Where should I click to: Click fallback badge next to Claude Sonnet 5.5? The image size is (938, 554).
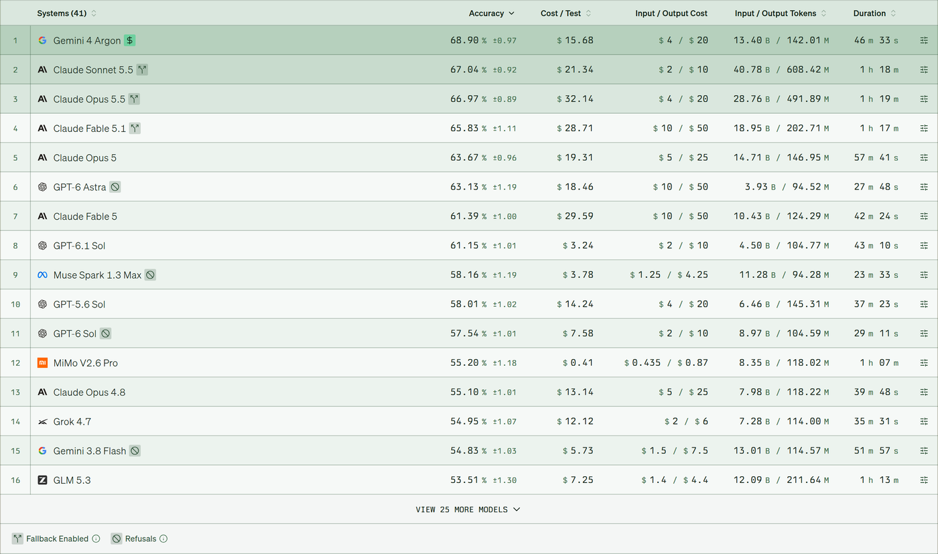point(142,70)
